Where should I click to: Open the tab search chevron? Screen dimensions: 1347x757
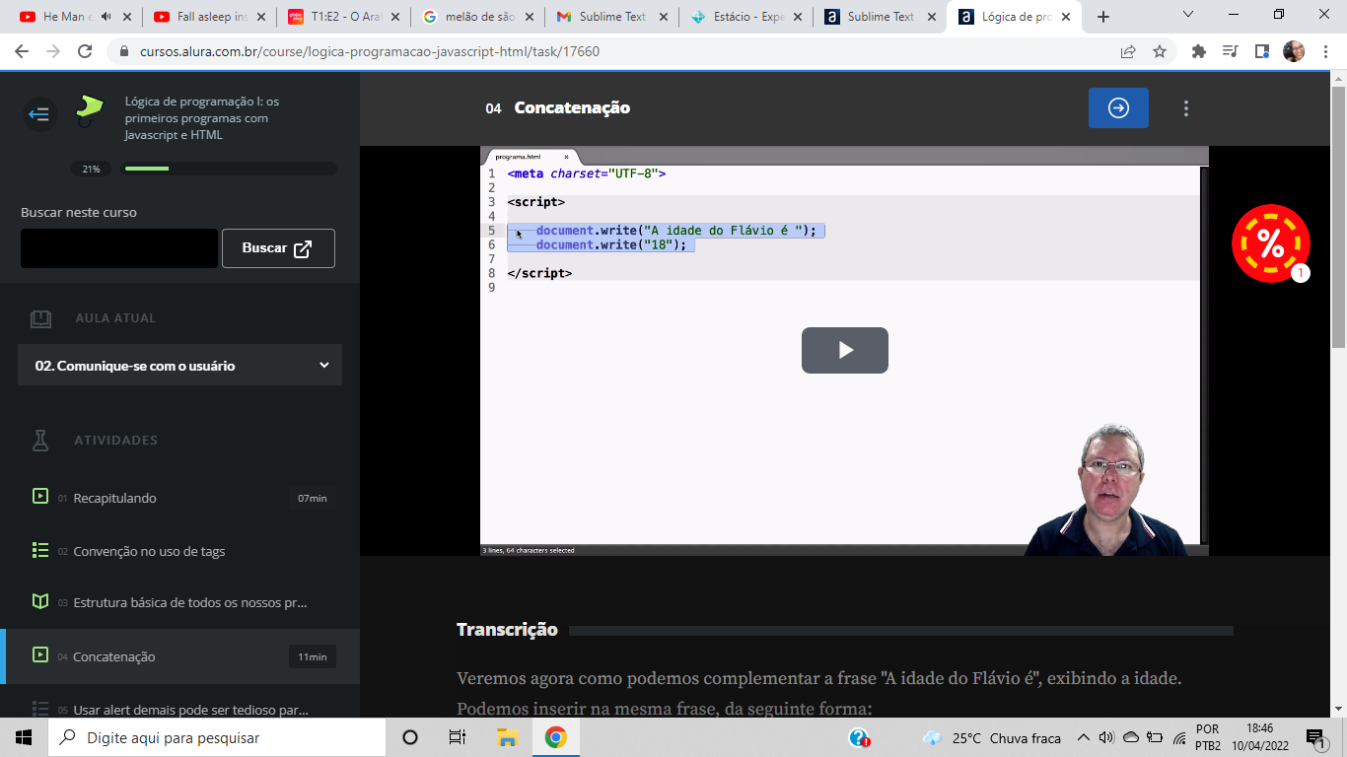click(x=1188, y=15)
